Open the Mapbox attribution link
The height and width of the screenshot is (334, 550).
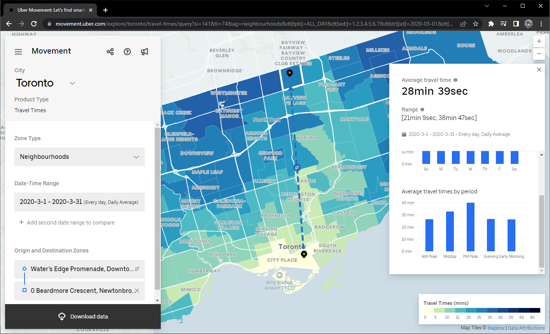pos(496,328)
